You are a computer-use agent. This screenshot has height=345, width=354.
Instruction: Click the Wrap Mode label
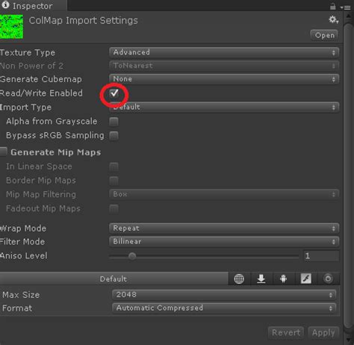click(x=23, y=229)
